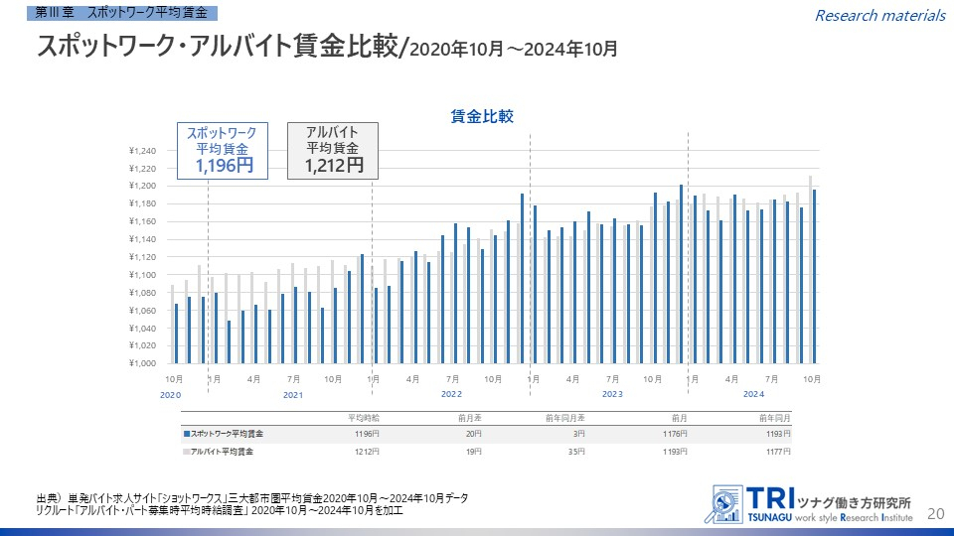Click the ¥1,240 y-axis label
The width and height of the screenshot is (954, 536).
[x=143, y=151]
